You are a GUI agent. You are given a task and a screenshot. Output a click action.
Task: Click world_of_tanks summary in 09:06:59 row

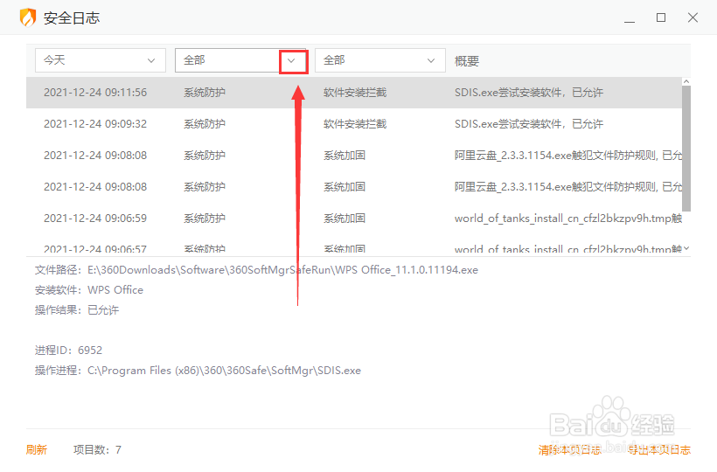point(568,219)
